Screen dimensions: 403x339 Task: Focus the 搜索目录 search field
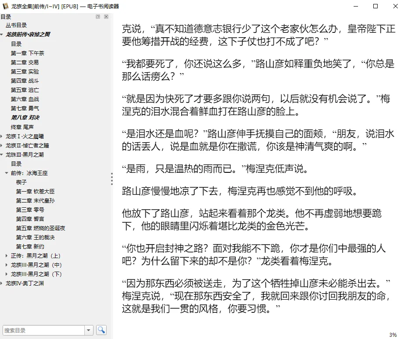[x=44, y=330]
